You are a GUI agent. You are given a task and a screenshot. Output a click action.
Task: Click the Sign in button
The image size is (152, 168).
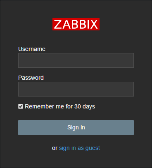click(76, 127)
